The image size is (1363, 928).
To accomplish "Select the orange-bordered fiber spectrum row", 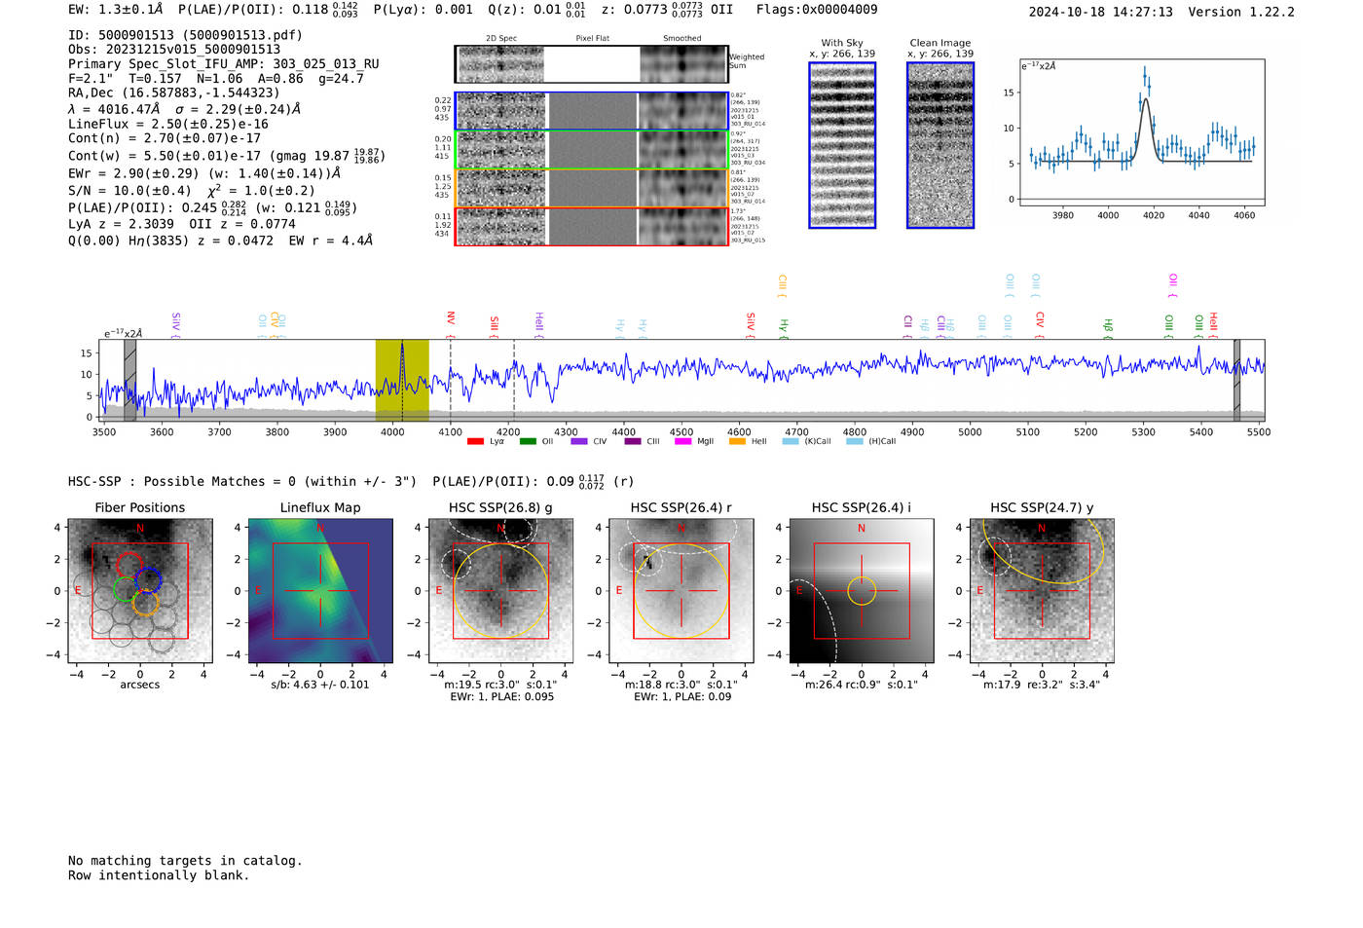I will click(591, 188).
